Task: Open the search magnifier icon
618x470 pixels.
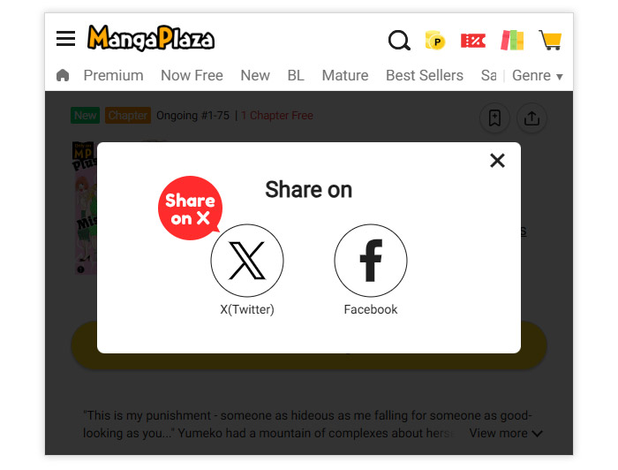Action: click(399, 41)
